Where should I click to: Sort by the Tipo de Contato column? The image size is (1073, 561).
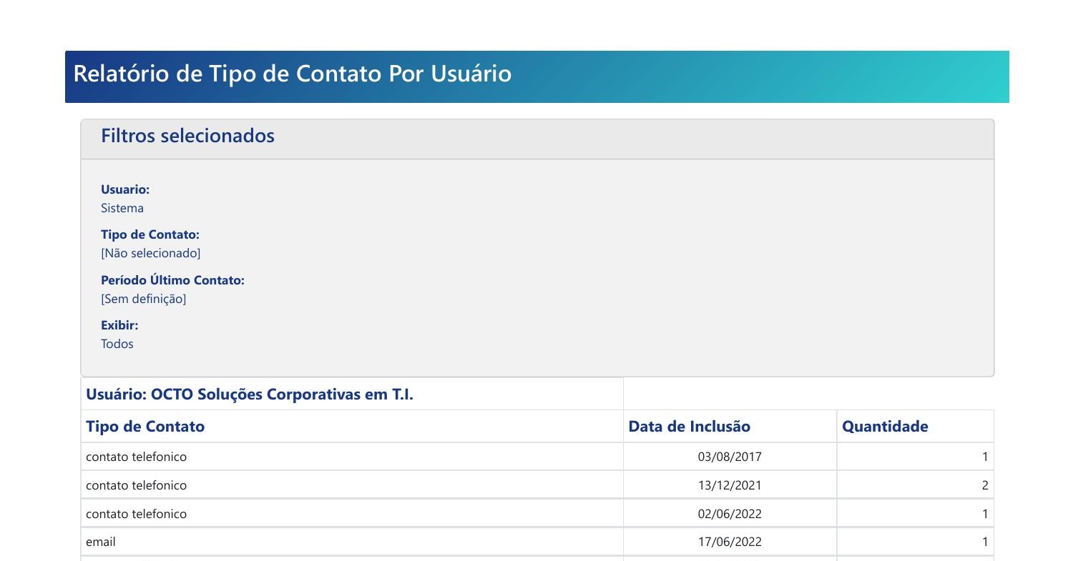(145, 426)
